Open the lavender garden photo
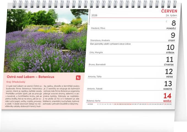Viewport: 187px width, 132px height. coord(45,41)
